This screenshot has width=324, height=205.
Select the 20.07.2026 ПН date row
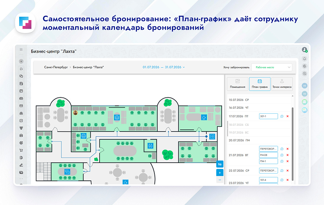point(259,140)
